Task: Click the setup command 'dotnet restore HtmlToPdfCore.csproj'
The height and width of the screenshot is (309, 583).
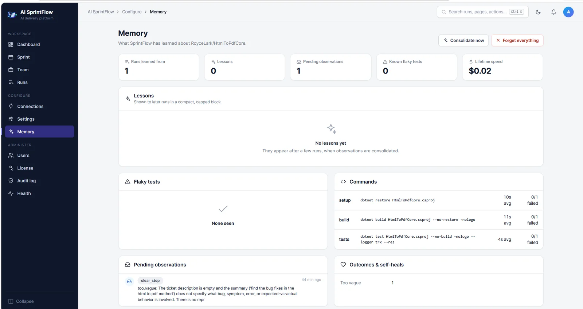Action: click(x=398, y=200)
